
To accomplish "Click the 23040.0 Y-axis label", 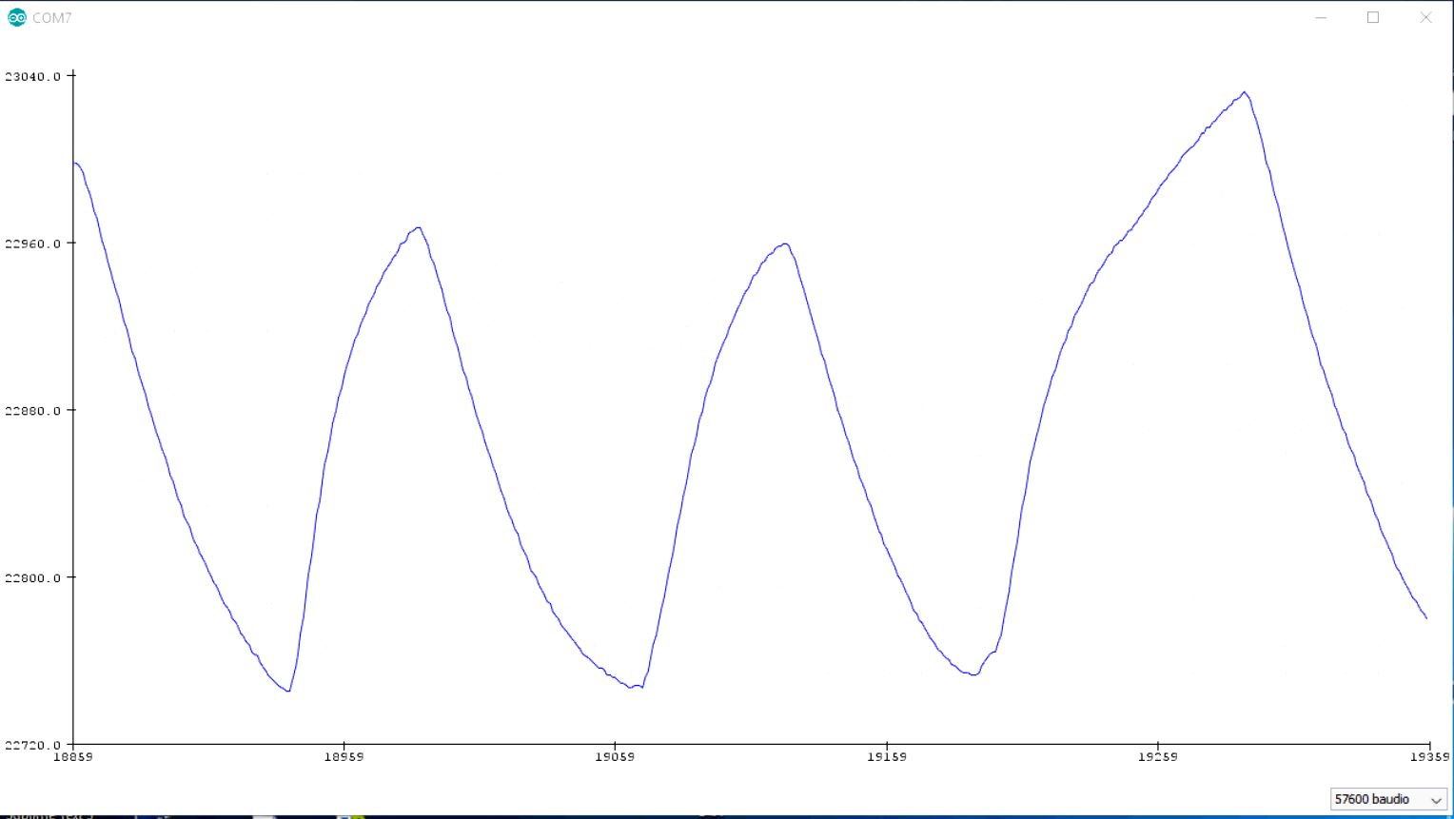I will (32, 76).
